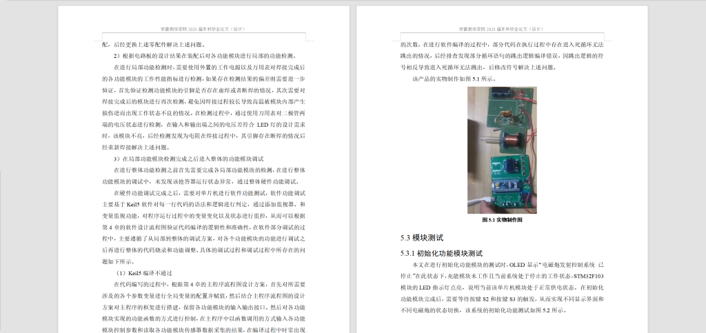Click the line starting '第 4 章的软件设计流程图'
The width and height of the screenshot is (706, 333).
coord(204,228)
